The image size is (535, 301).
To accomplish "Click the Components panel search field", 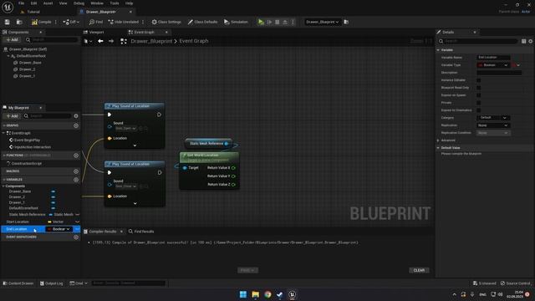I will click(x=52, y=39).
